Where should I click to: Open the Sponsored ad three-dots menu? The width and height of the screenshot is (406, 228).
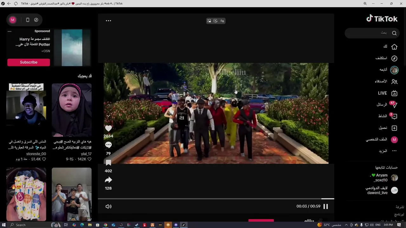(x=10, y=31)
